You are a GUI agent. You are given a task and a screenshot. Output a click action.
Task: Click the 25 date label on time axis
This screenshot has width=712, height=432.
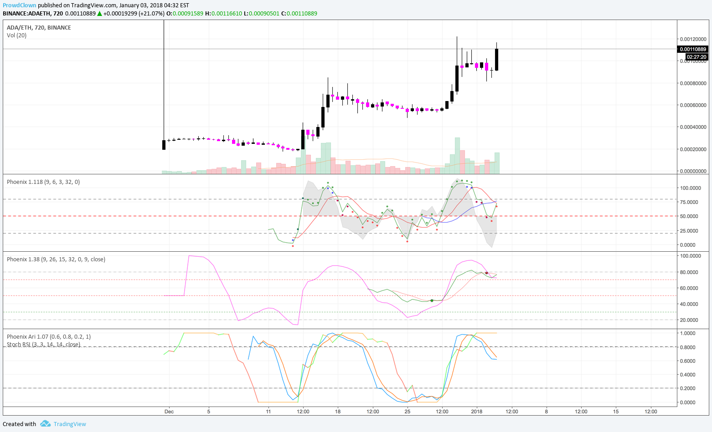tap(408, 412)
